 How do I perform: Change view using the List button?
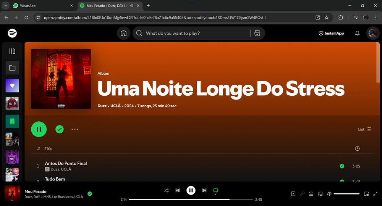pos(364,129)
